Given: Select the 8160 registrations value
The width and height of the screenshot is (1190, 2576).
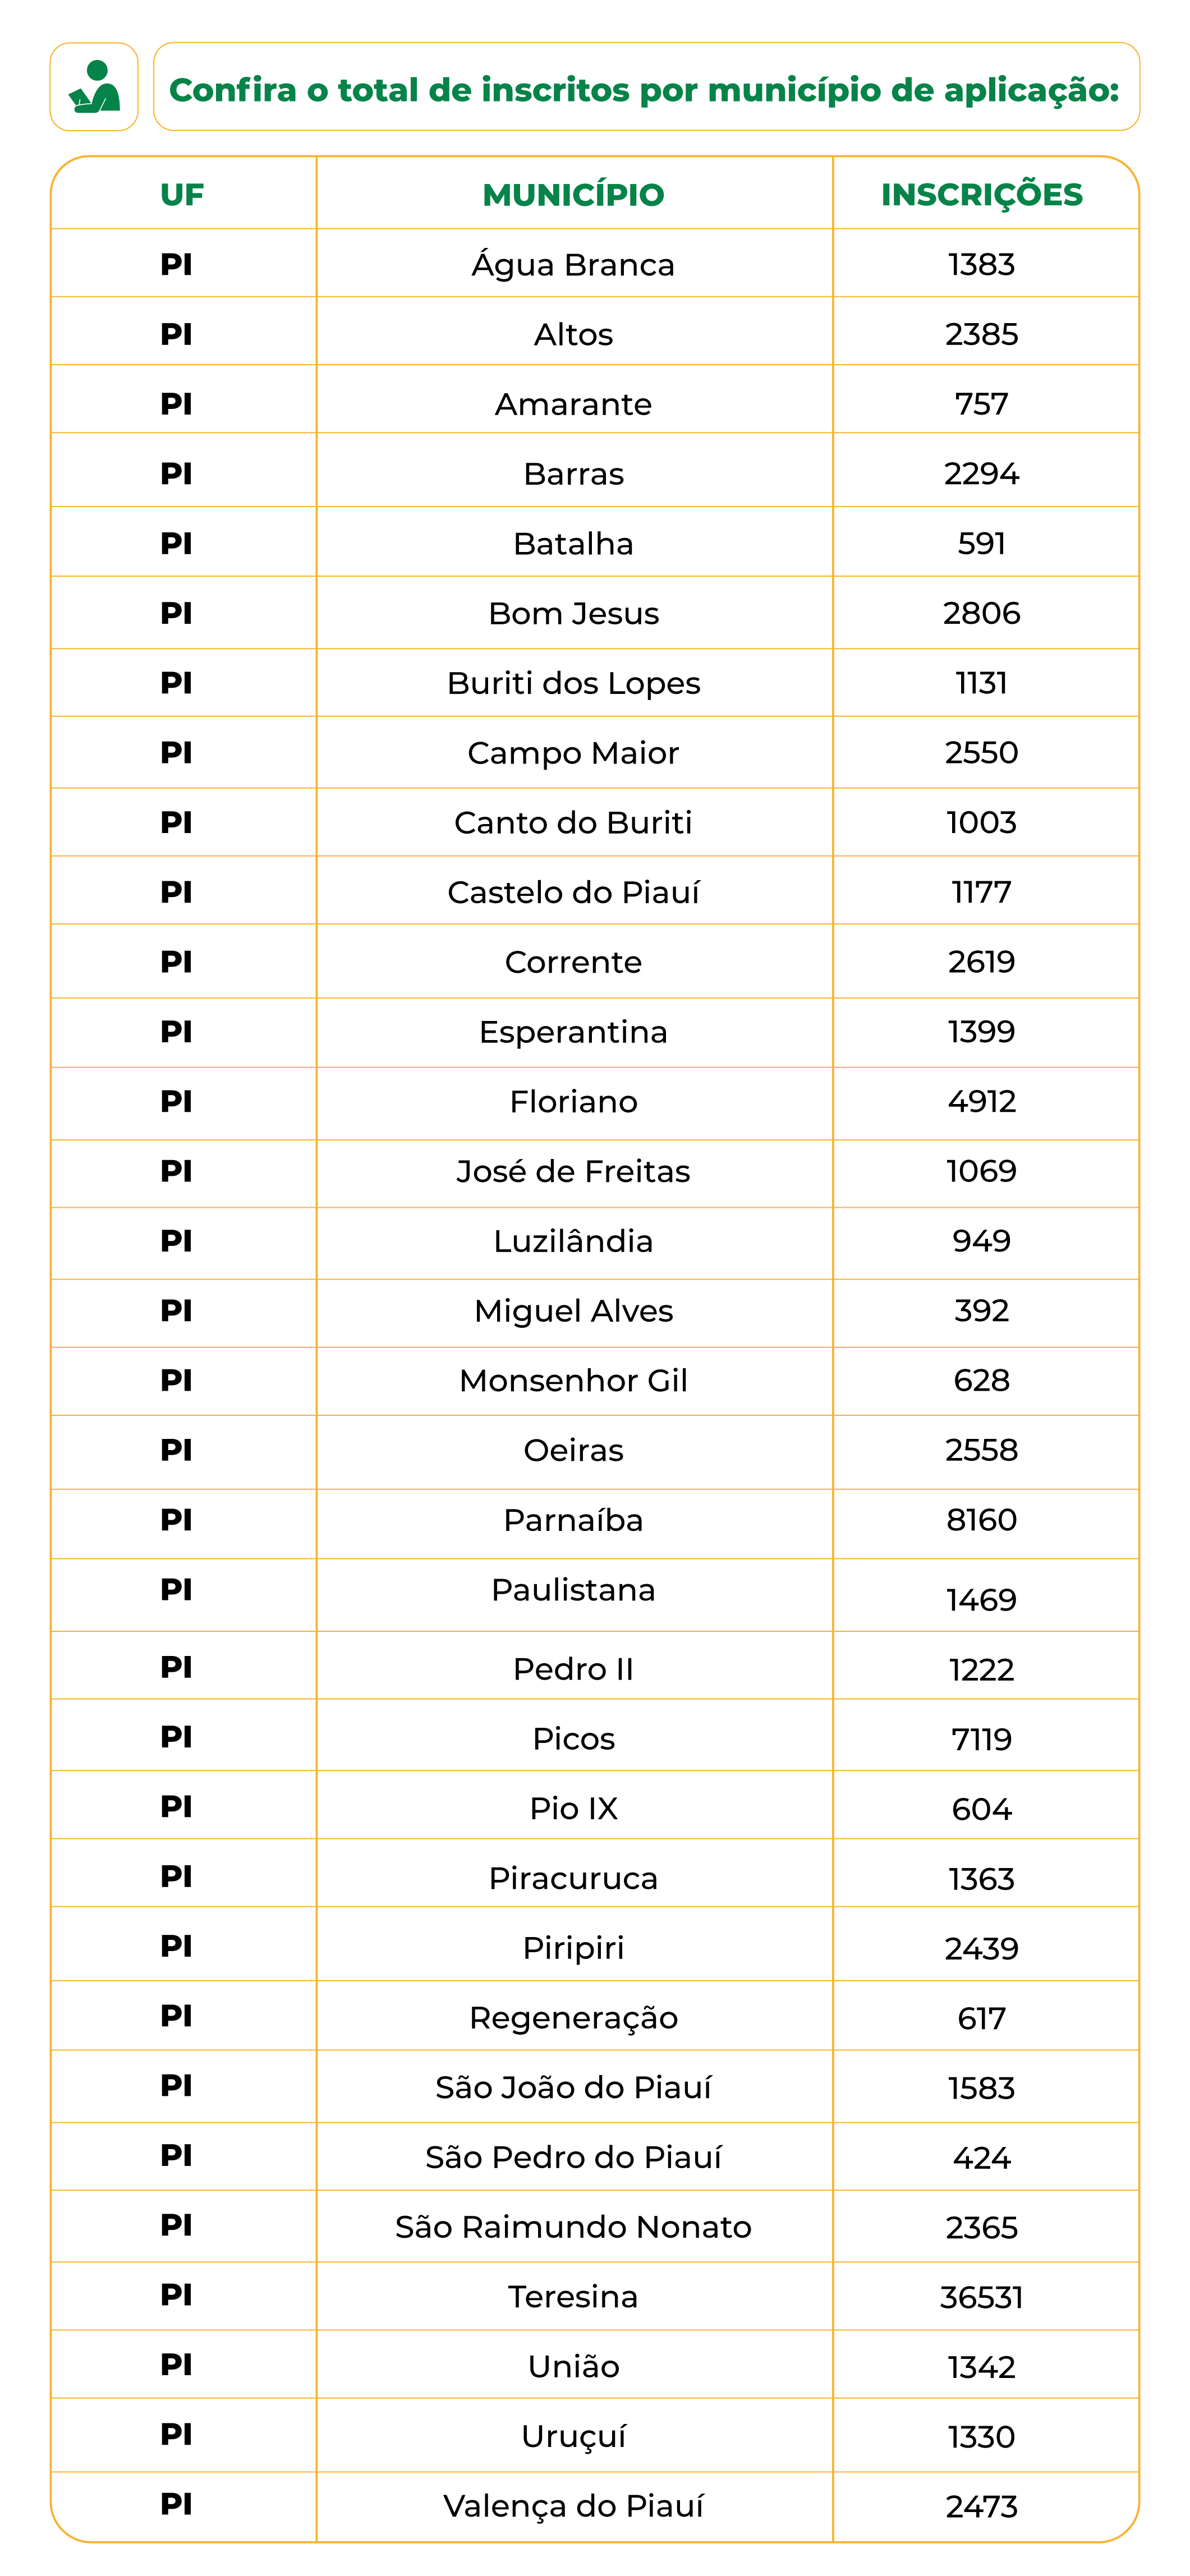Looking at the screenshot, I should pos(981,1520).
